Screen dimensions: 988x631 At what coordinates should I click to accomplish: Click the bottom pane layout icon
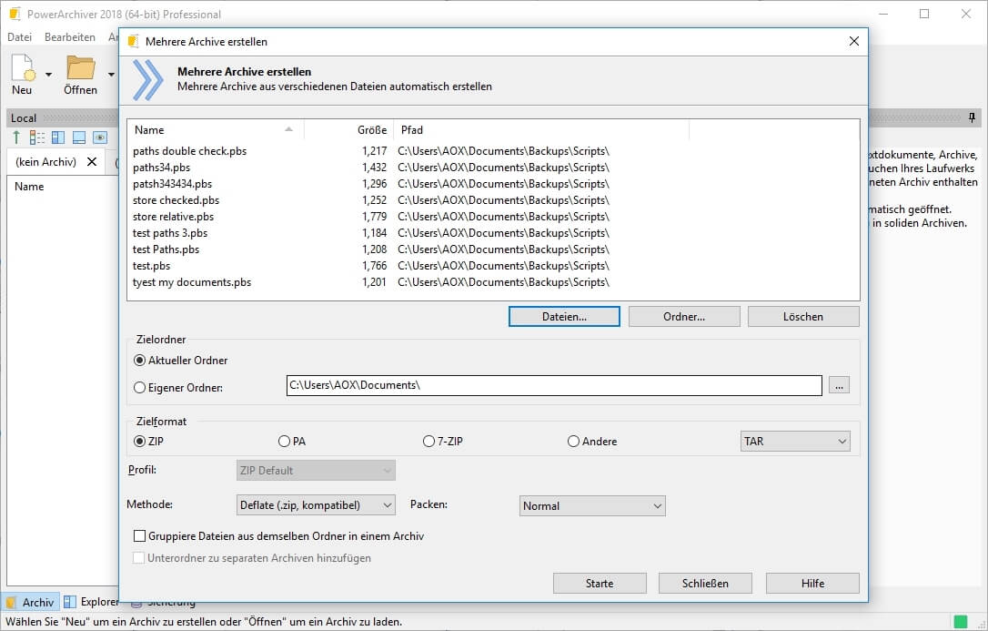(79, 137)
